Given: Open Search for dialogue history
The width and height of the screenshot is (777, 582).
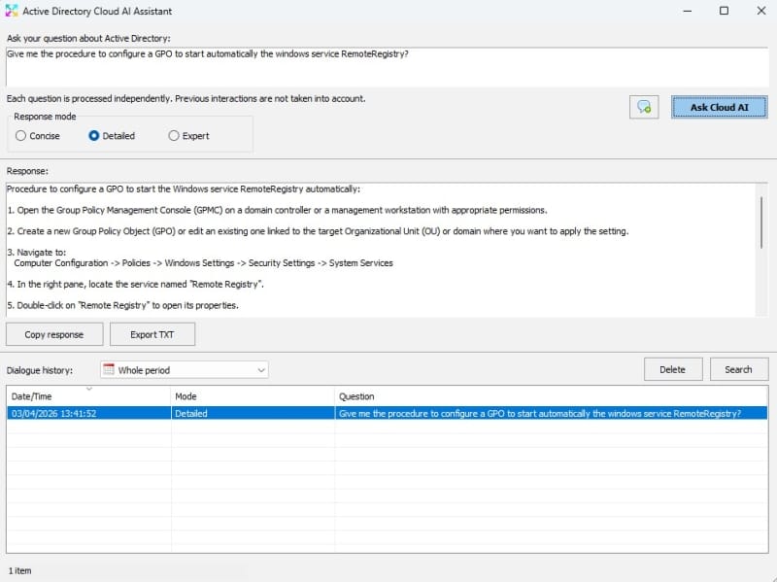Looking at the screenshot, I should (x=738, y=369).
